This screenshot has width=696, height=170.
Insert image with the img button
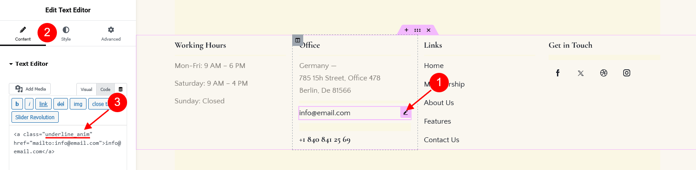tap(78, 104)
